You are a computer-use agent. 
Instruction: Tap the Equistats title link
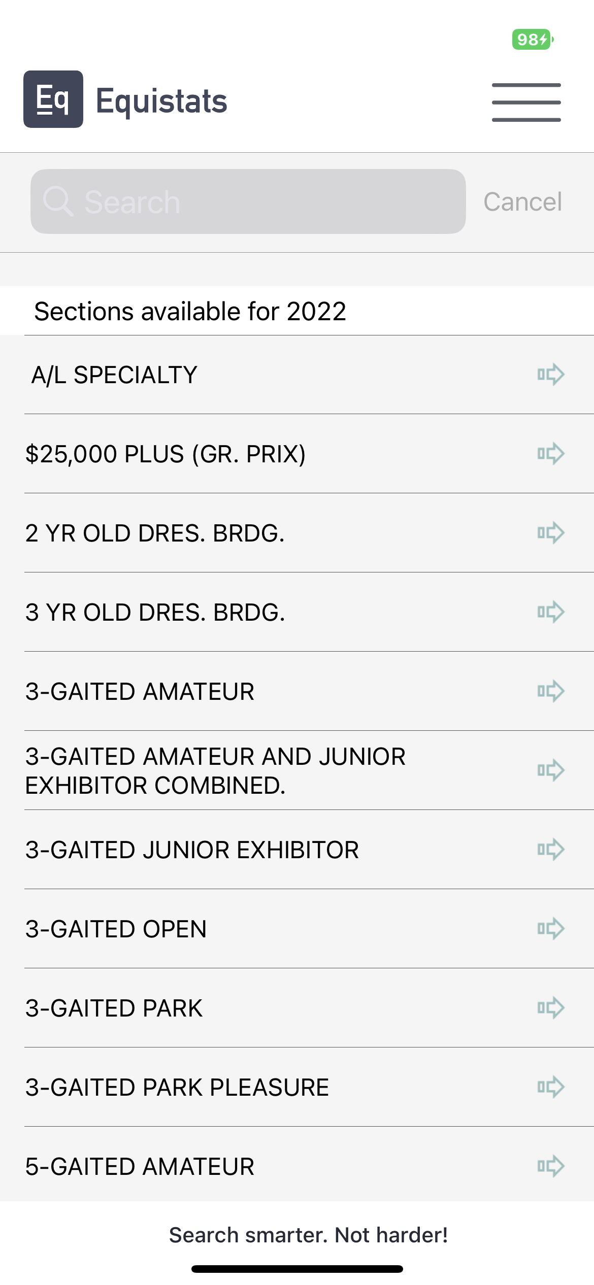pyautogui.click(x=161, y=100)
